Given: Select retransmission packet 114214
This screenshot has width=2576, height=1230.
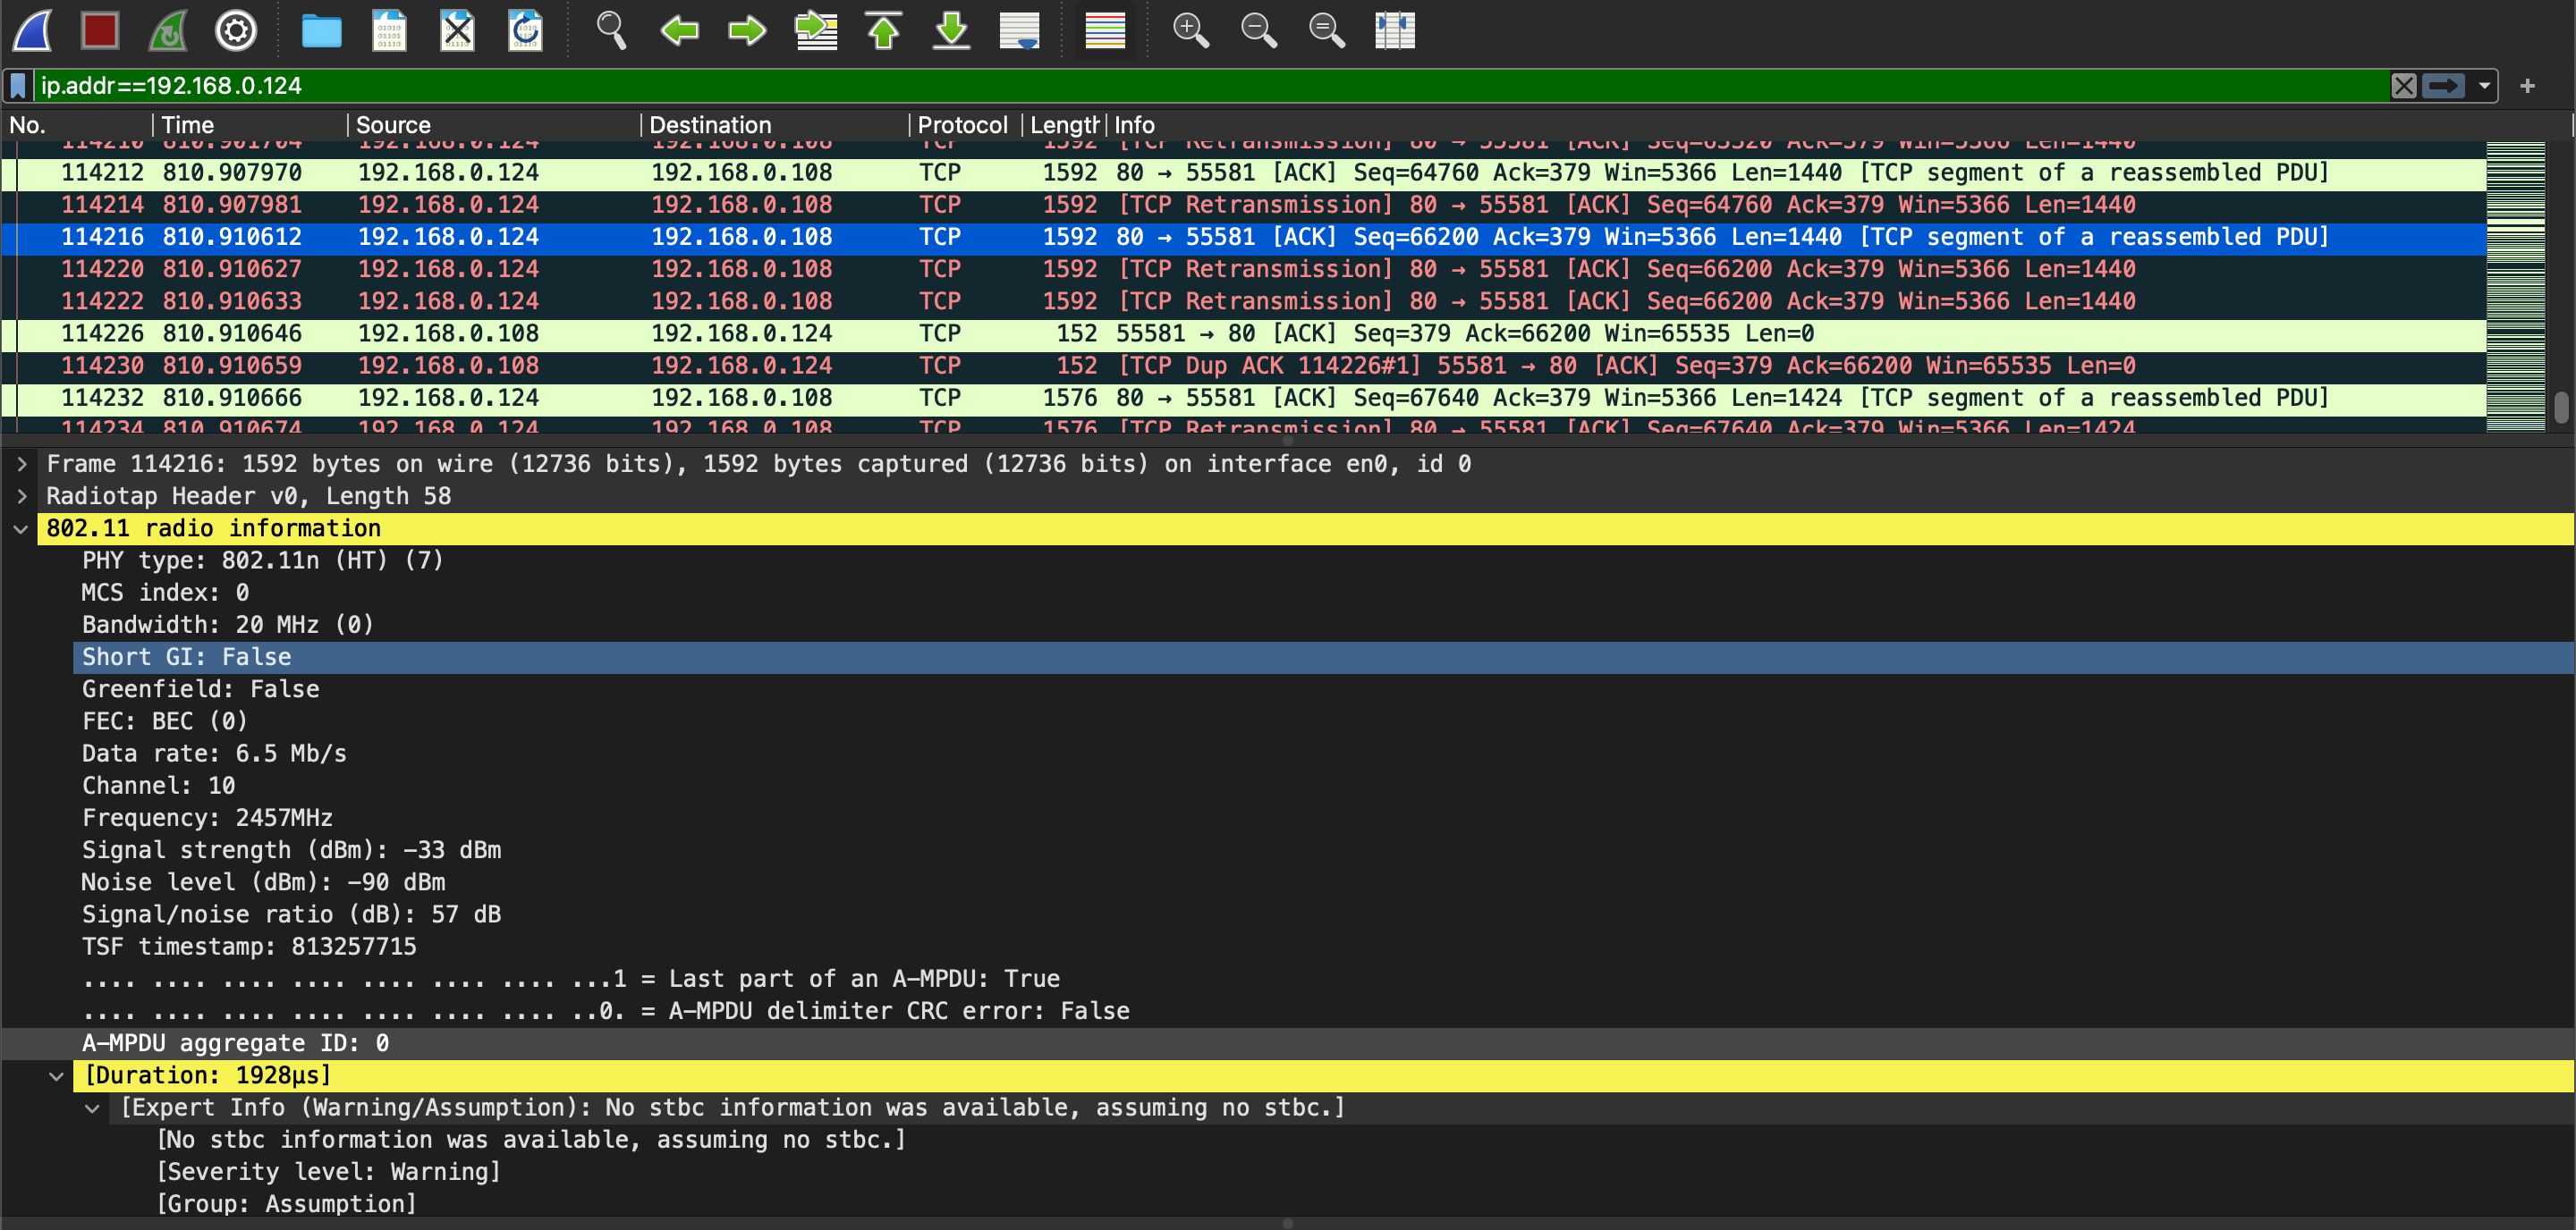Looking at the screenshot, I should [1244, 205].
